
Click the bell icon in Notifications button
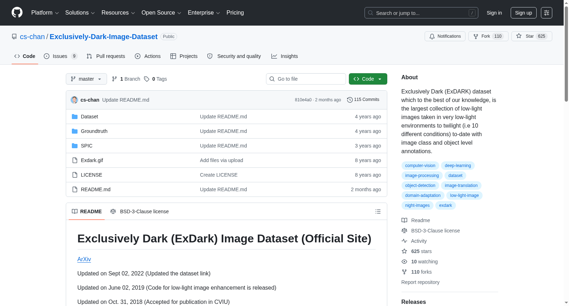(432, 36)
